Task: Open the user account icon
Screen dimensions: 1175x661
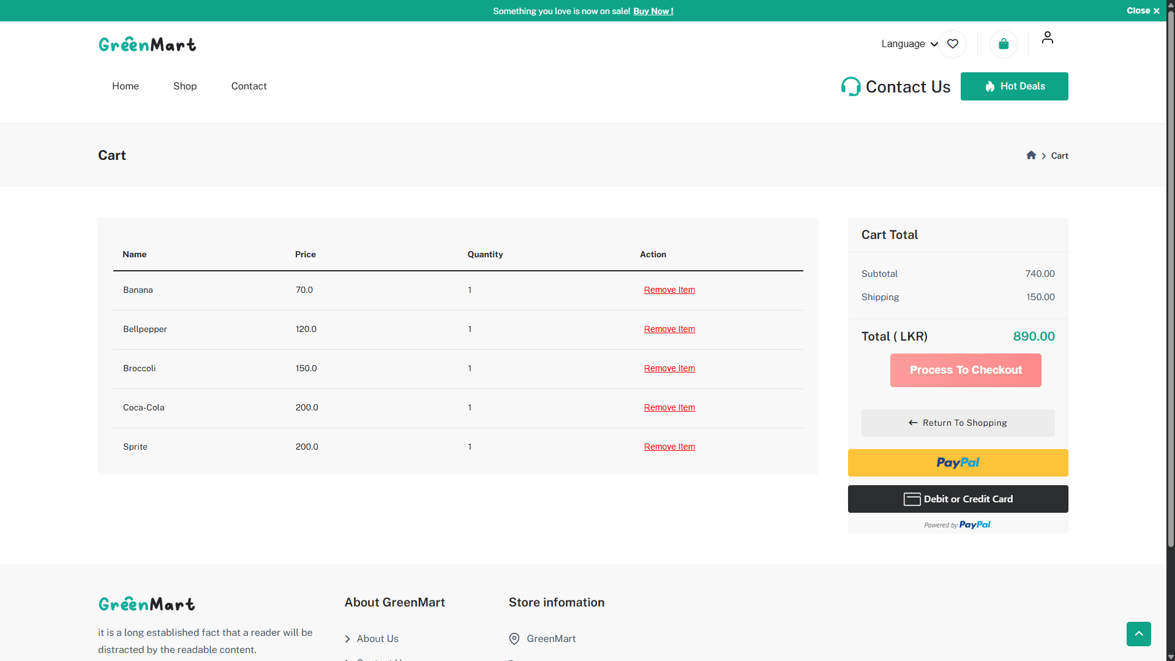Action: tap(1047, 37)
